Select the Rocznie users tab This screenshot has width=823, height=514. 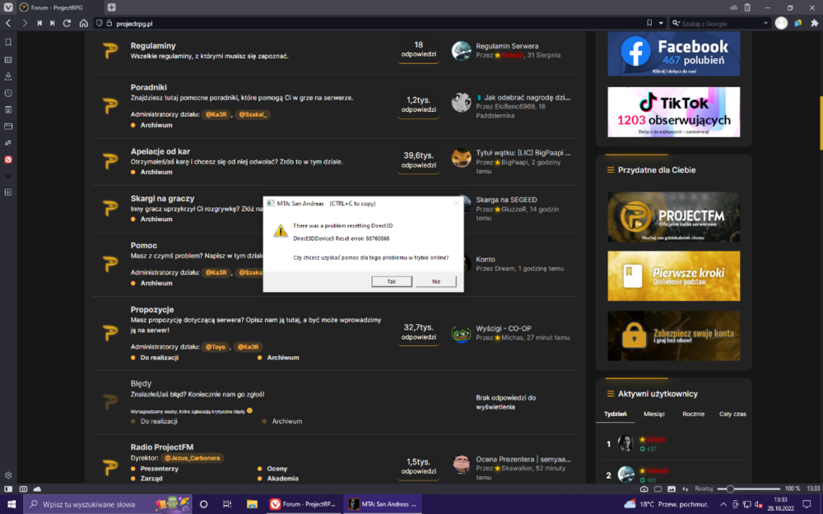point(693,414)
